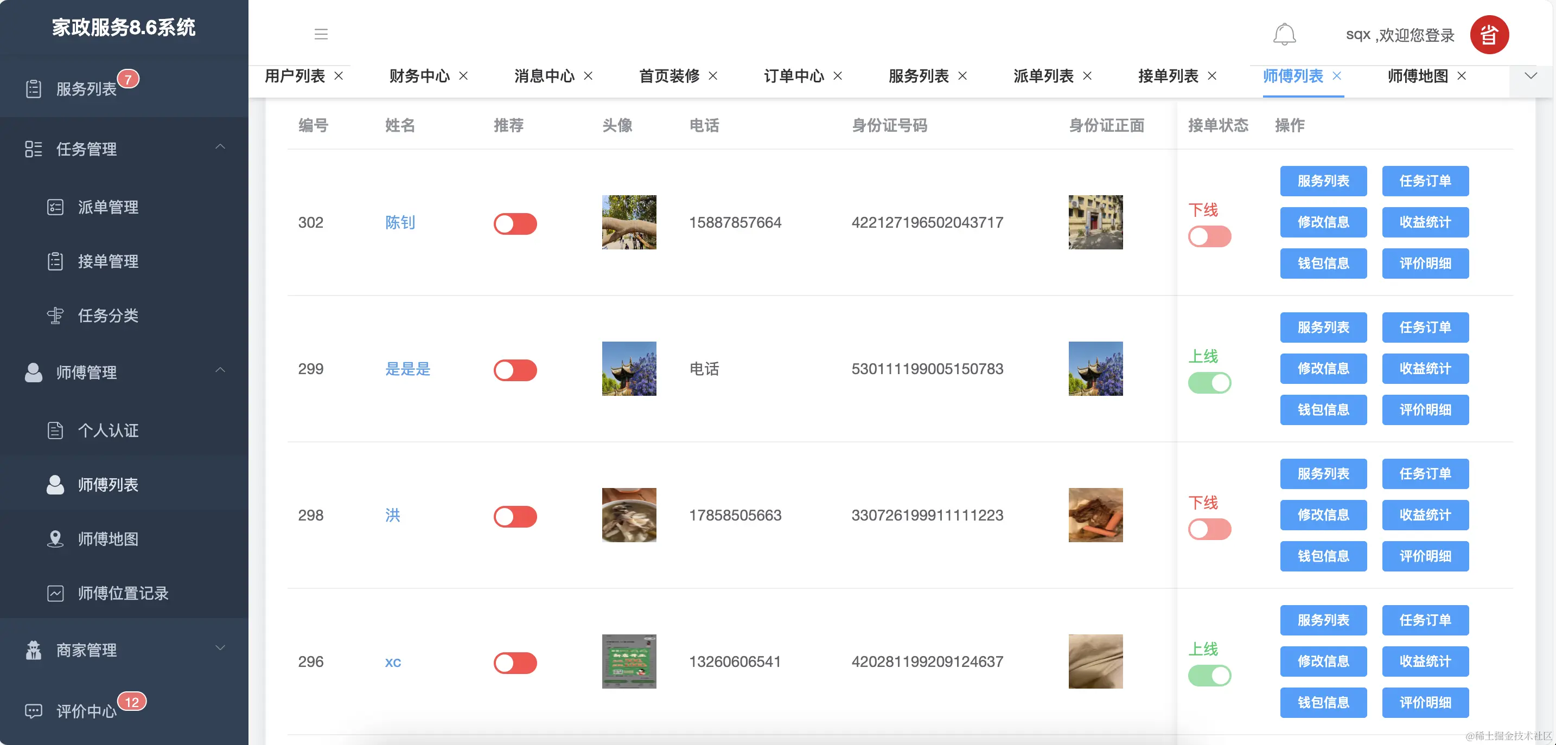The height and width of the screenshot is (745, 1556).
Task: Select the 接单管理 clipboard icon in sidebar
Action: pos(55,261)
